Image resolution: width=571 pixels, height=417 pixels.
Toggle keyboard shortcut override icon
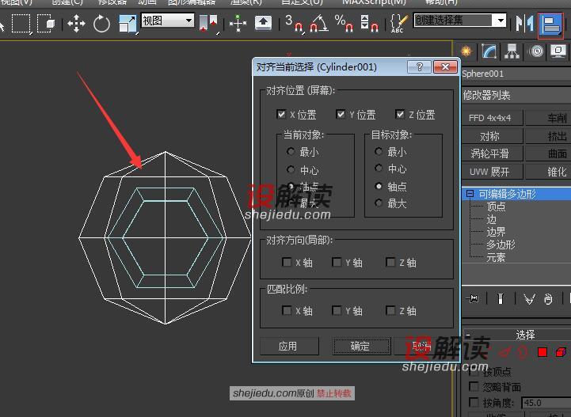point(263,23)
